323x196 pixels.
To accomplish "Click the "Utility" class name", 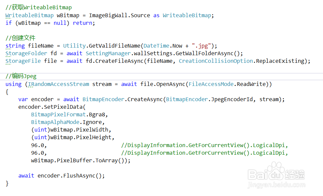I will [x=74, y=46].
